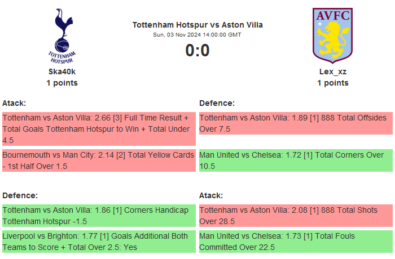Click Defence heading above Total Offsides bet

[x=217, y=103]
